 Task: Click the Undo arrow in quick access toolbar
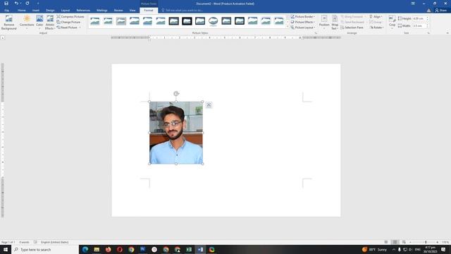tap(16, 4)
